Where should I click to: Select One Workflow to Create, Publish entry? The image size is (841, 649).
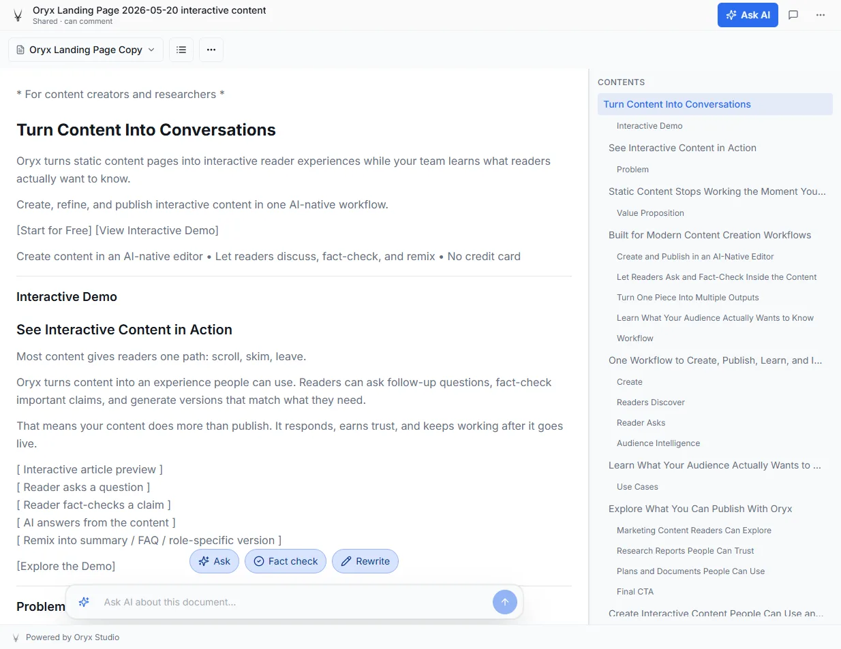(715, 360)
